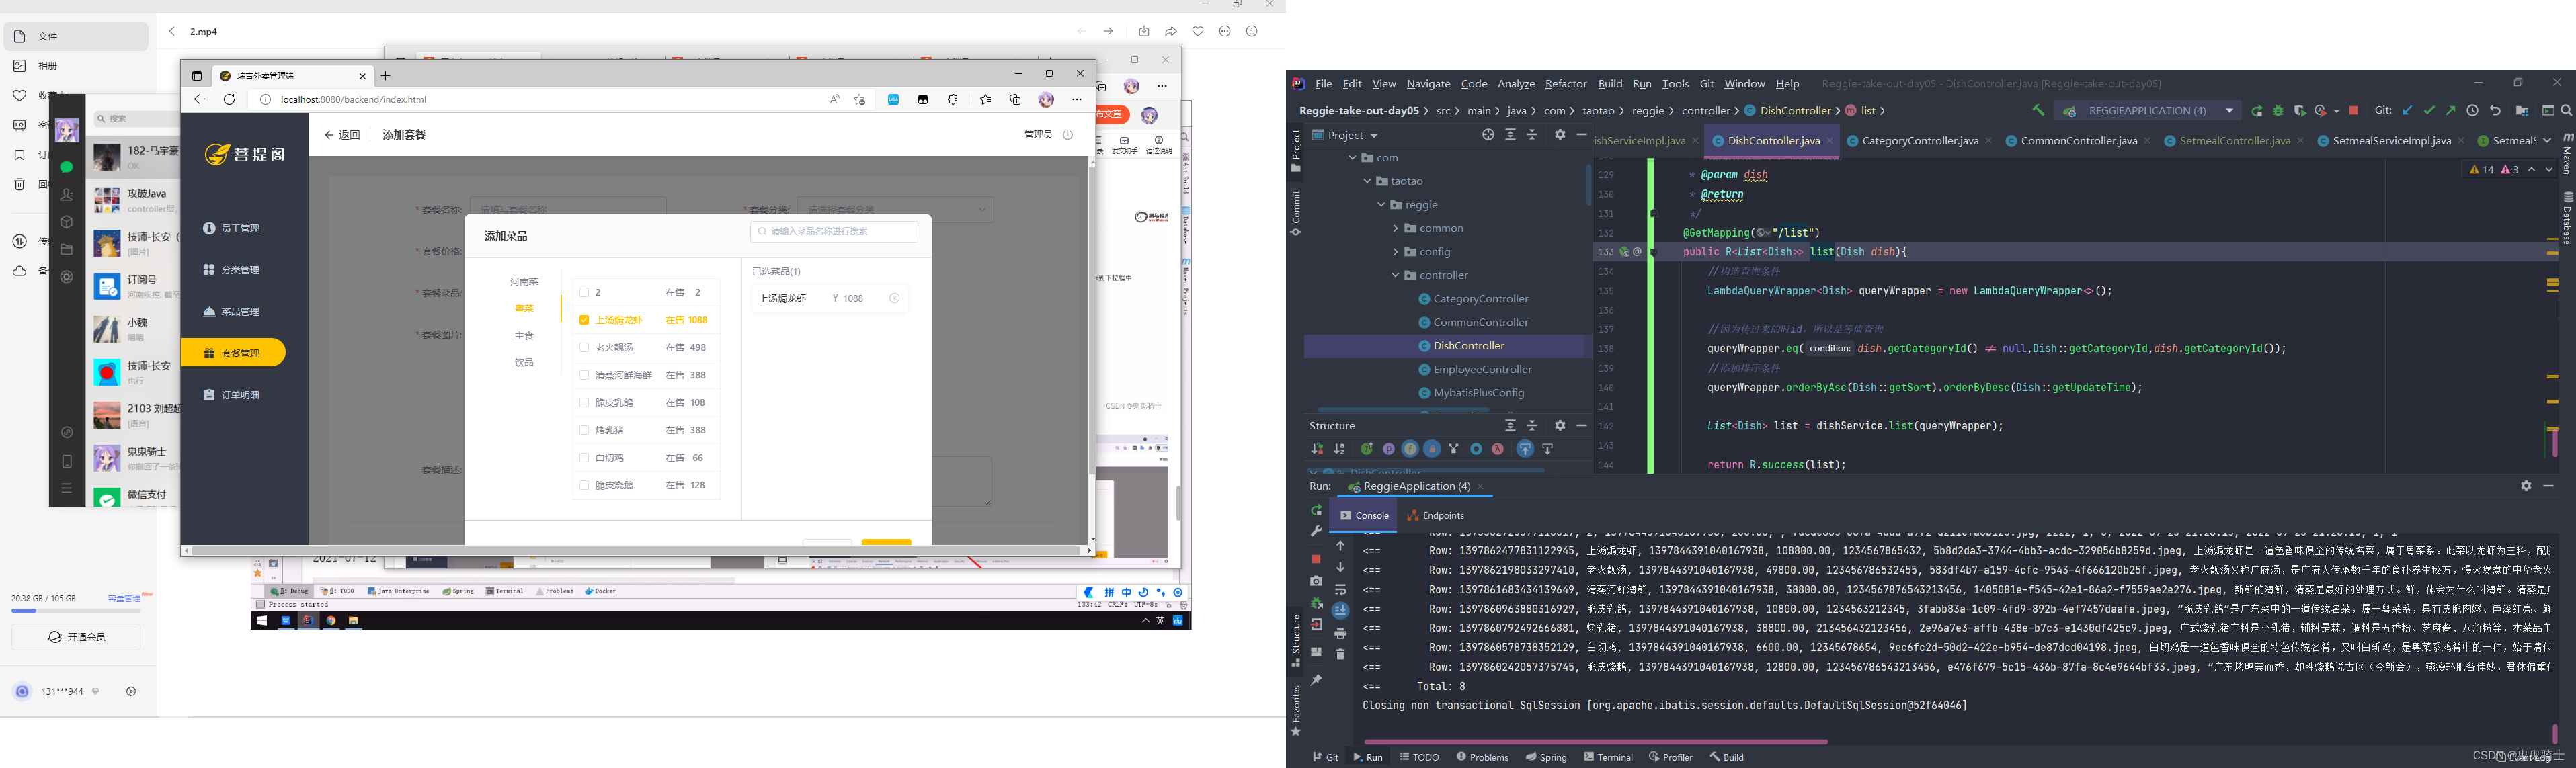The width and height of the screenshot is (2576, 768).
Task: Click Collapse All icon in Project panel
Action: click(x=1532, y=135)
